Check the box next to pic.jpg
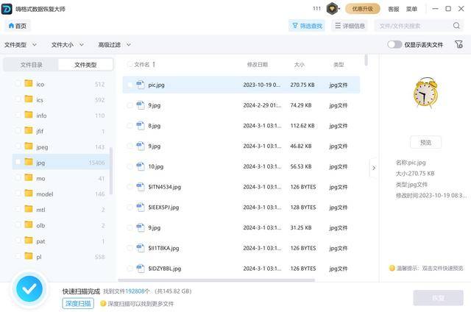This screenshot has height=312, width=471. click(130, 85)
